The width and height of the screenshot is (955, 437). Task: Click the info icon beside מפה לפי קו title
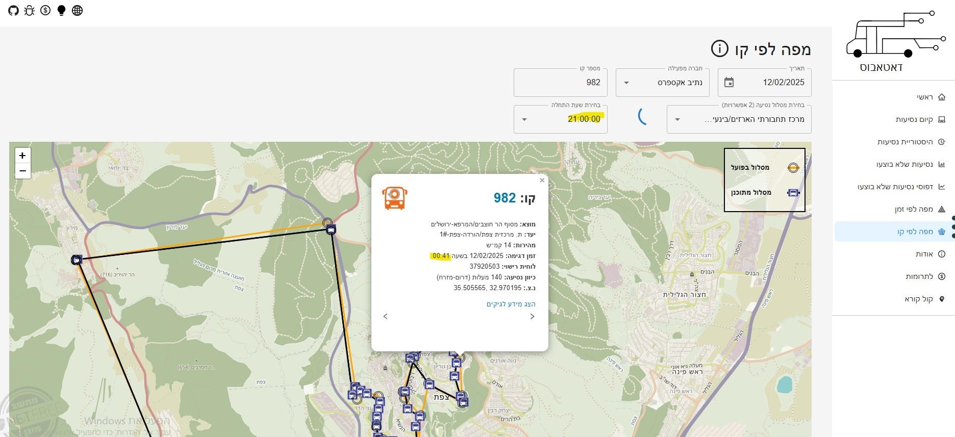pyautogui.click(x=720, y=49)
